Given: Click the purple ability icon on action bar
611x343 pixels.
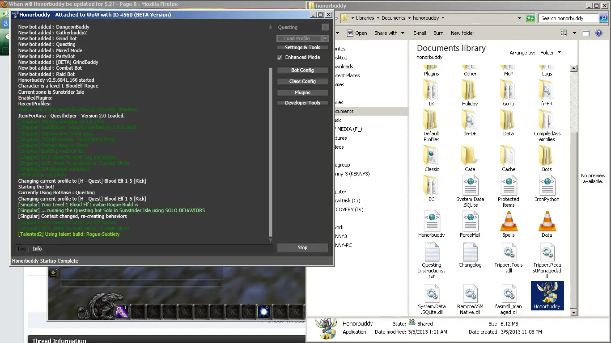Looking at the screenshot, I should (121, 311).
